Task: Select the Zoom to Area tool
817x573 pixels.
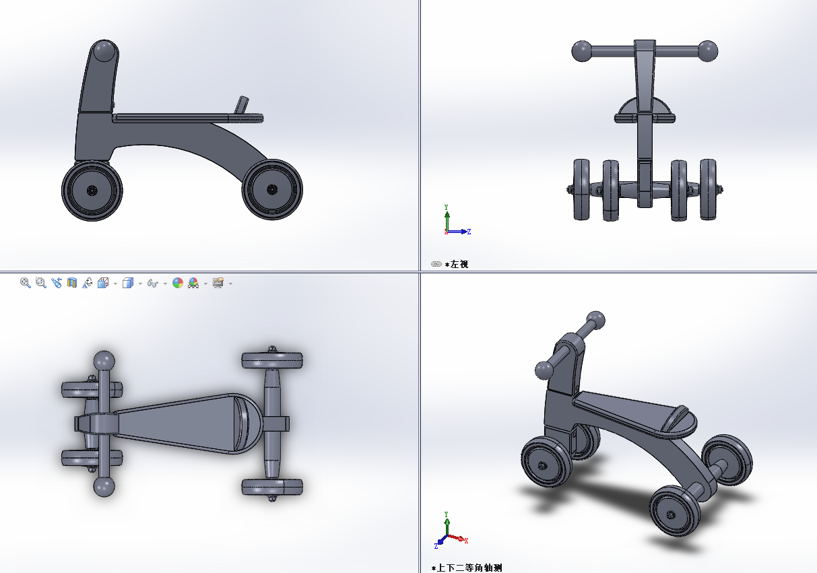Action: [x=41, y=283]
